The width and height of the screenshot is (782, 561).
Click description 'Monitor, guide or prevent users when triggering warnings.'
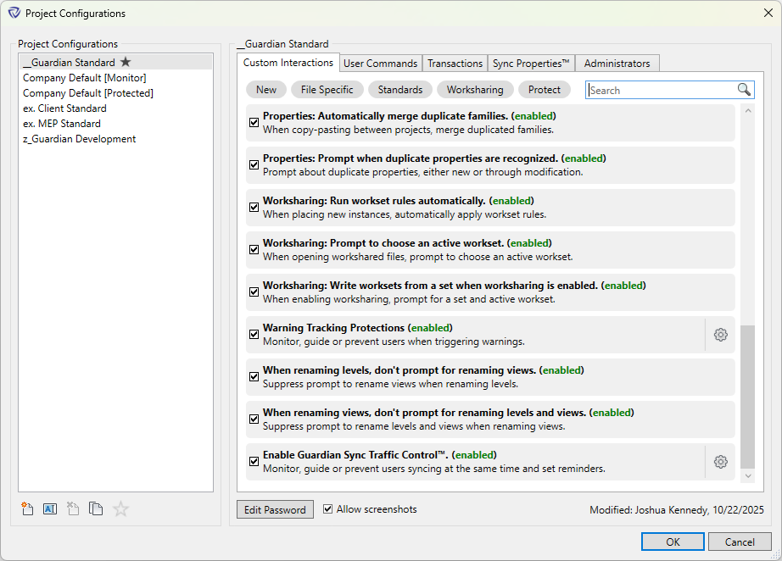click(x=394, y=342)
